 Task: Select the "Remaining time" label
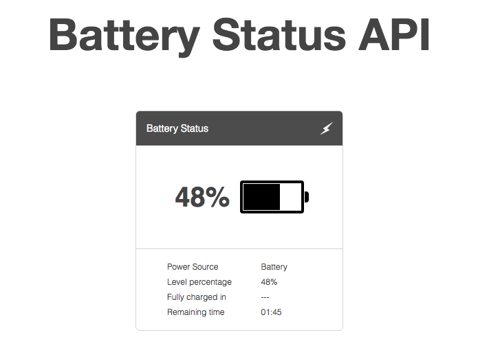pos(196,312)
